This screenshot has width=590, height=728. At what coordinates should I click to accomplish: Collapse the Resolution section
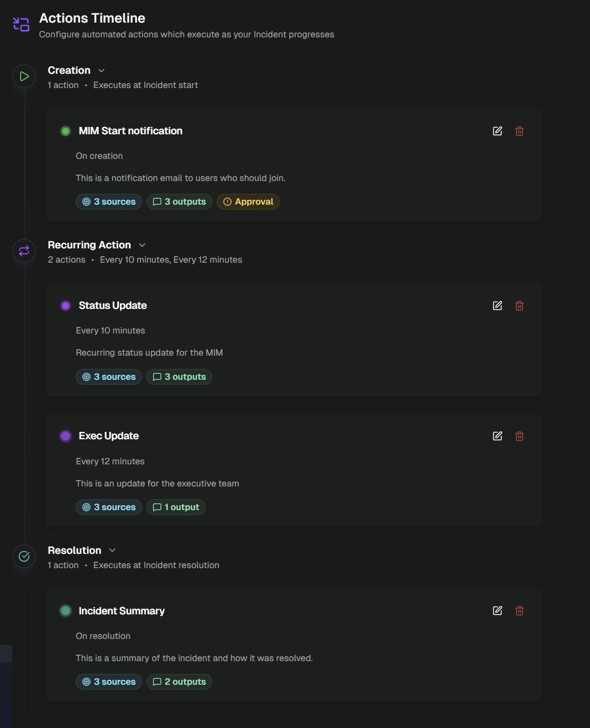pyautogui.click(x=112, y=550)
